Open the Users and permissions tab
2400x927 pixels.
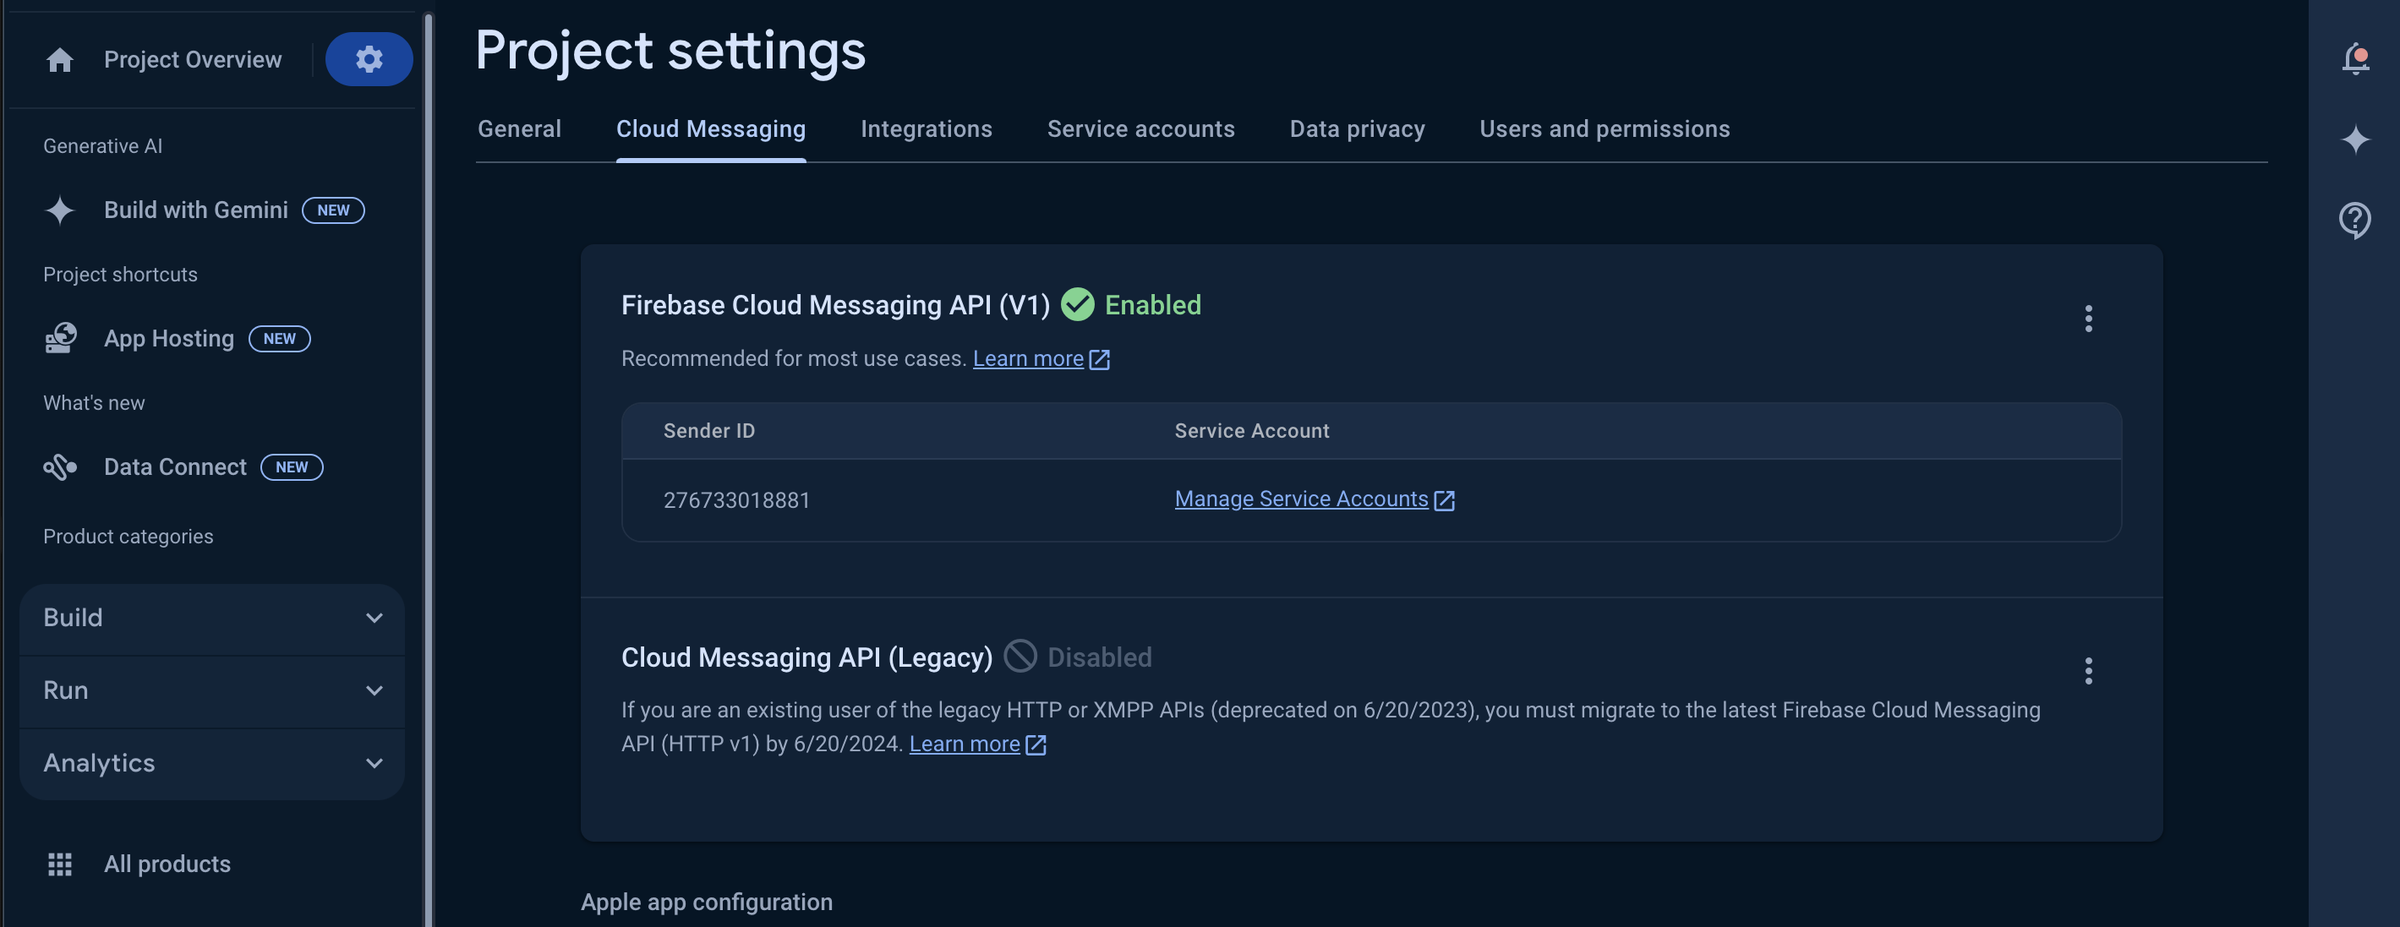1605,128
